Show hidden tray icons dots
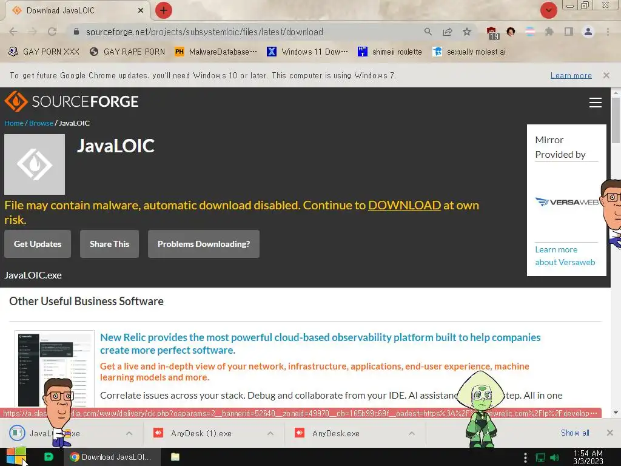 pyautogui.click(x=525, y=458)
